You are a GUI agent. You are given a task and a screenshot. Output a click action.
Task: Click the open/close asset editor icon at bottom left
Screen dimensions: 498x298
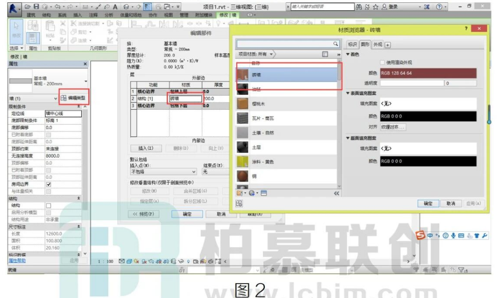(239, 203)
